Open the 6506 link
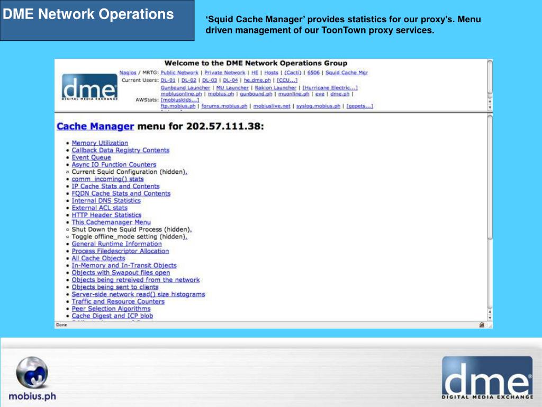542x407 pixels. 313,73
